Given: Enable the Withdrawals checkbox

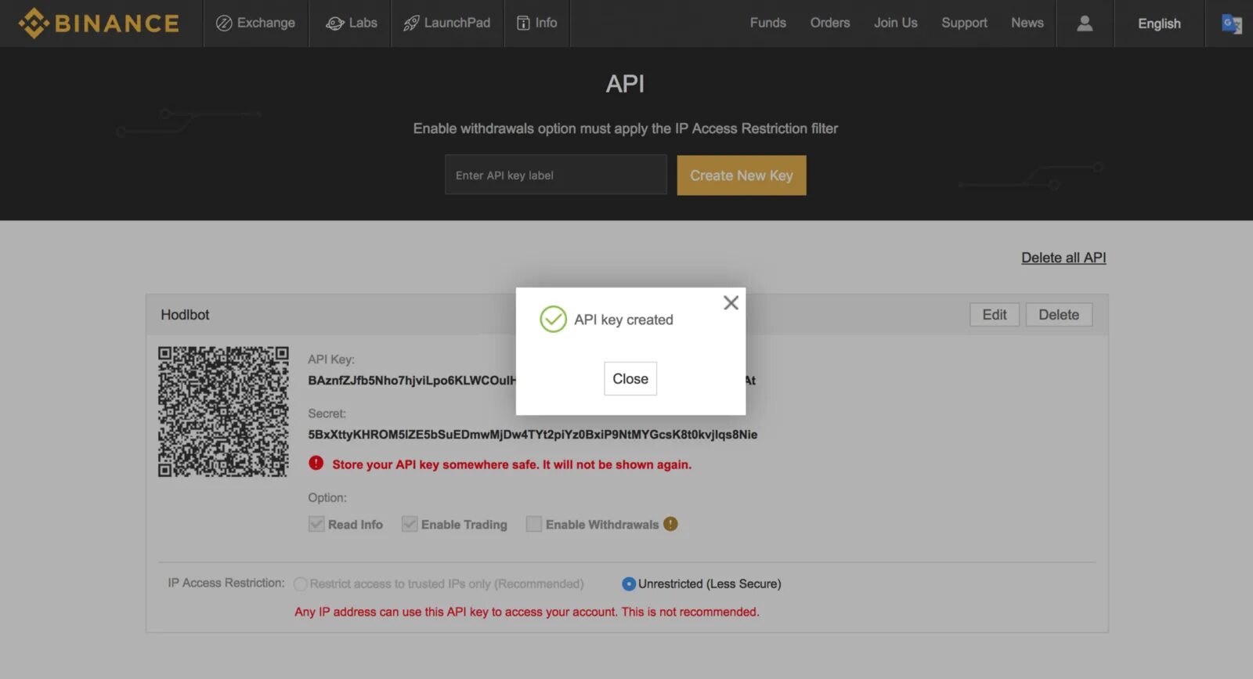Looking at the screenshot, I should (534, 524).
